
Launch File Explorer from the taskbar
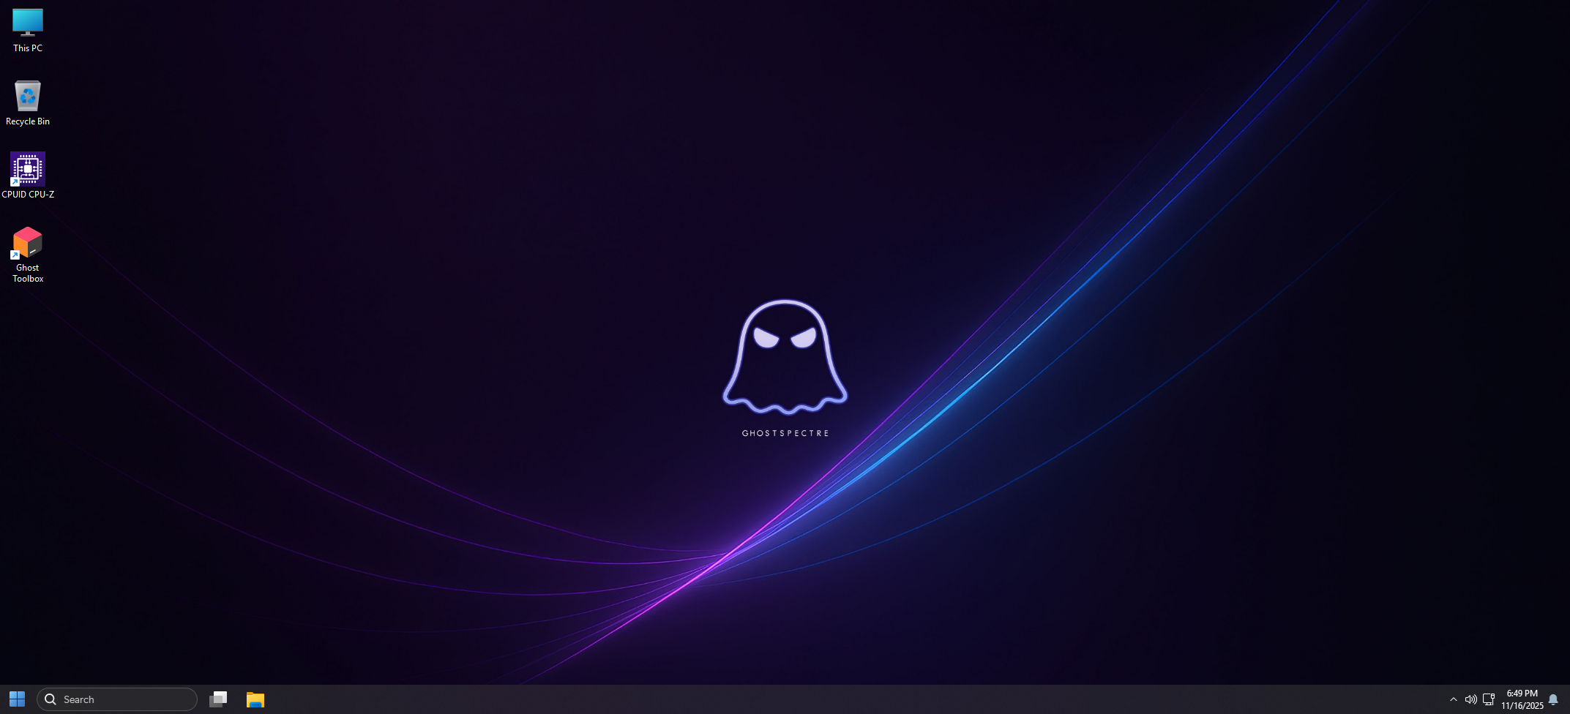(255, 699)
